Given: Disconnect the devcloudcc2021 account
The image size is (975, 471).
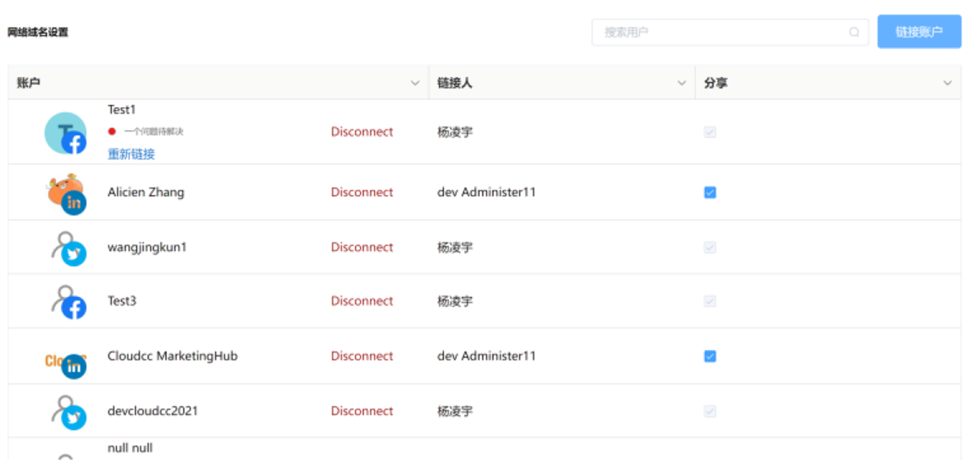Looking at the screenshot, I should 362,411.
